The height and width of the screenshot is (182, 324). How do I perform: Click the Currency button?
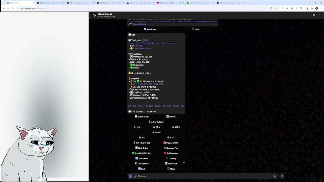point(171,158)
